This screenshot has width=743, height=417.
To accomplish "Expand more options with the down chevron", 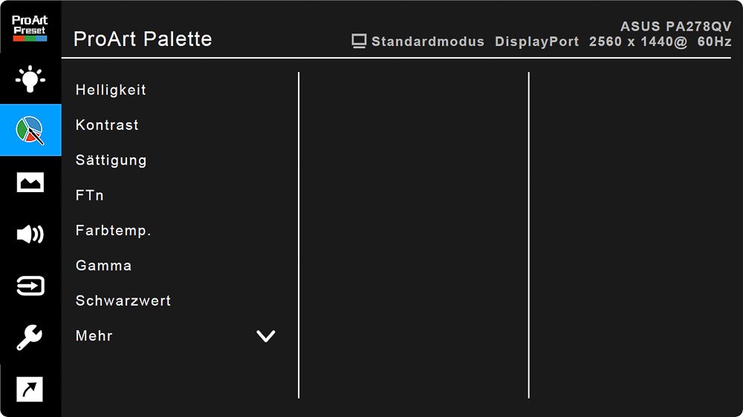I will (x=265, y=336).
